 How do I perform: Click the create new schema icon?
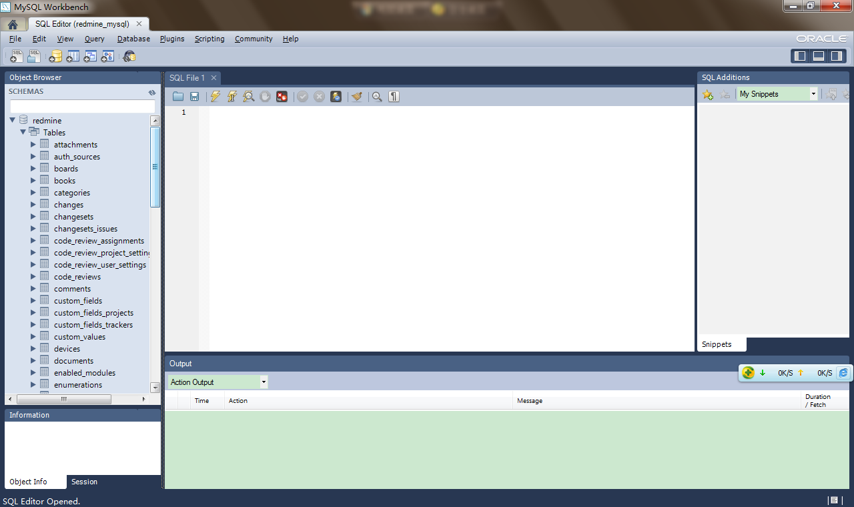tap(55, 57)
